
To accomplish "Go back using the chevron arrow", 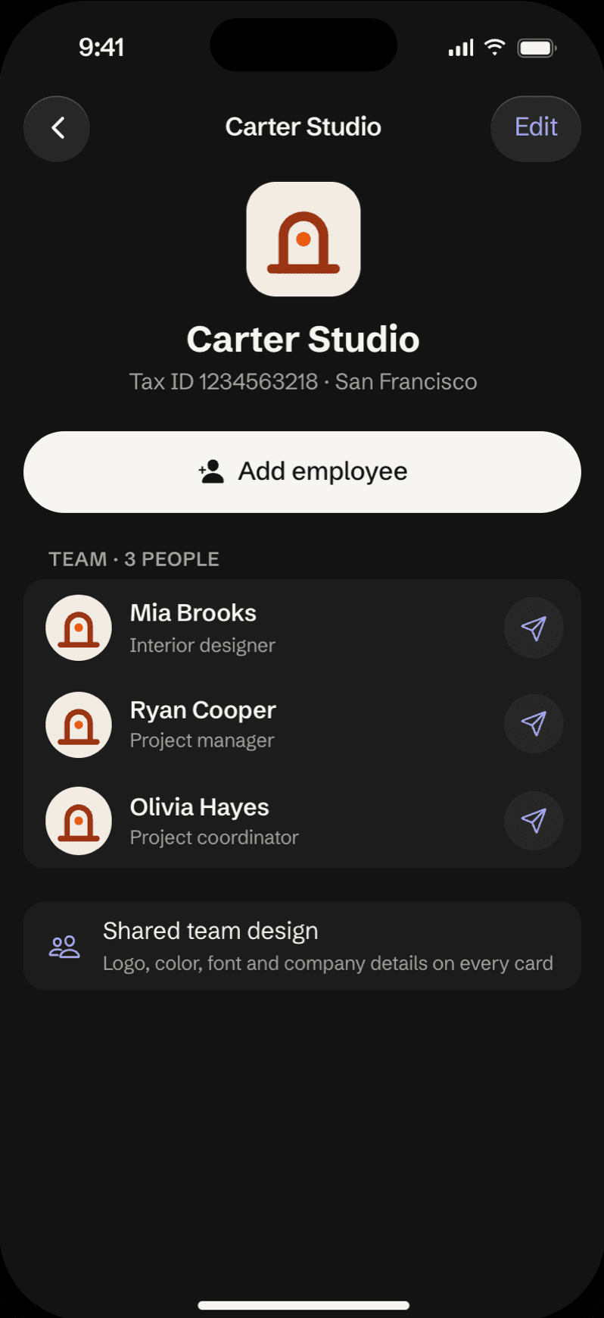I will (x=57, y=128).
